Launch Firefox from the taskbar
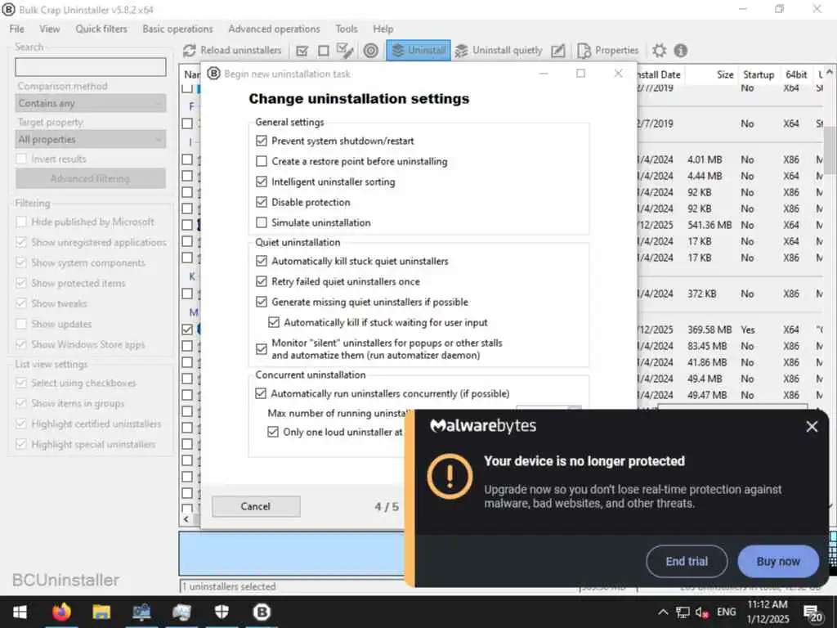The width and height of the screenshot is (837, 628). click(61, 612)
